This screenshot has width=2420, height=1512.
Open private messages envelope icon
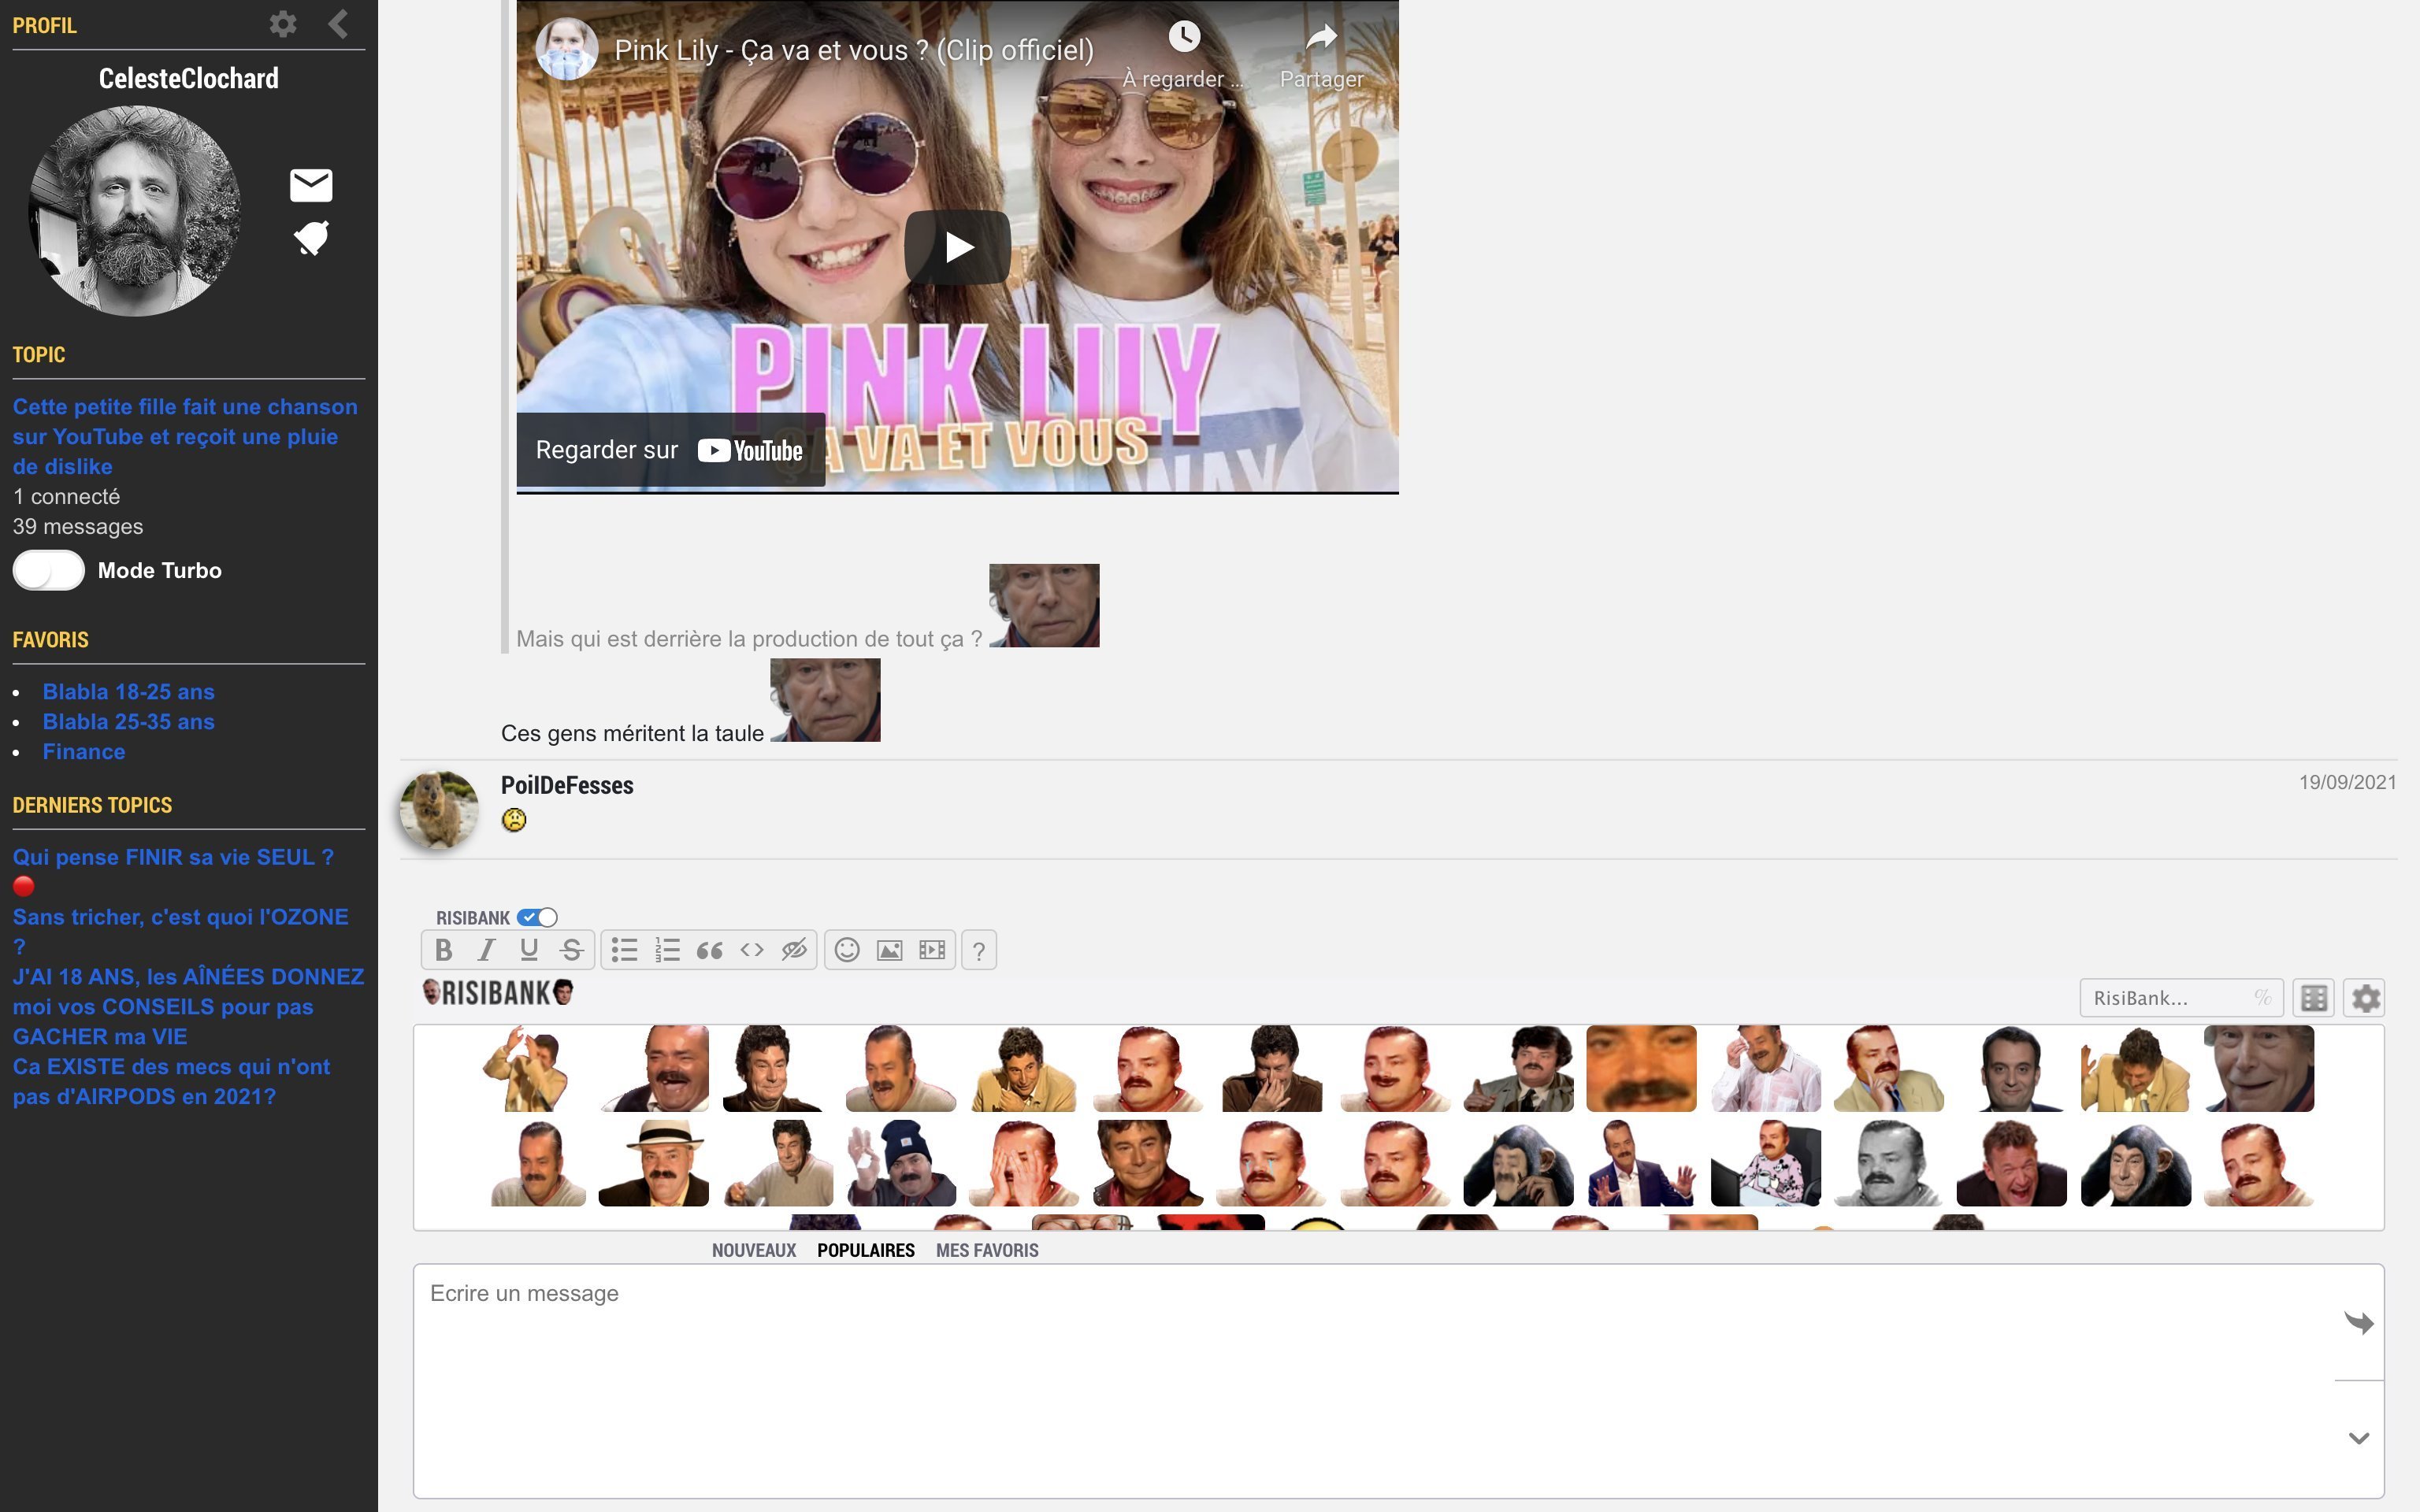[311, 185]
